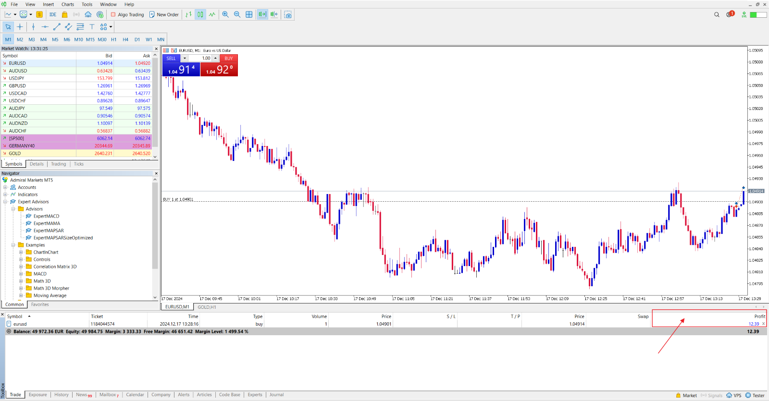Switch chart to bar chart view
This screenshot has width=769, height=401.
(x=188, y=14)
